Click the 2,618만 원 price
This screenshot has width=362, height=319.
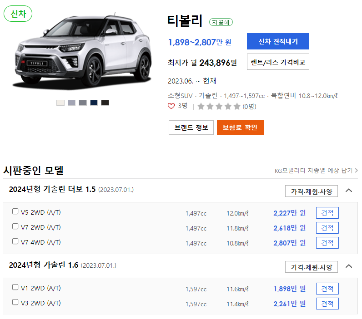click(290, 228)
